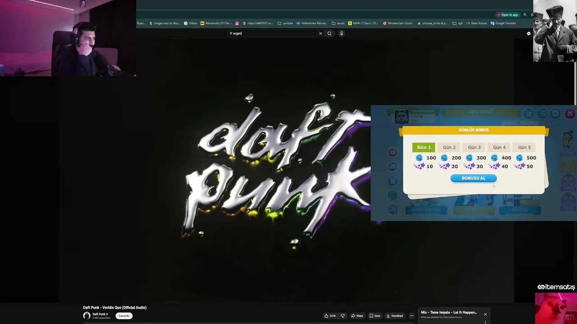
Task: Open the game's shopping cart store icon
Action: [529, 114]
